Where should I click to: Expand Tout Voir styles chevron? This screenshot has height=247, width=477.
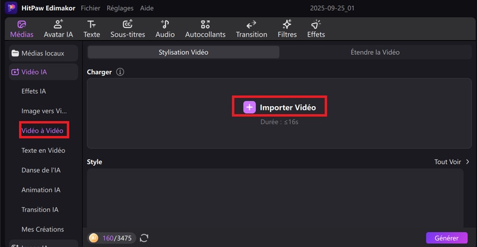pos(467,162)
